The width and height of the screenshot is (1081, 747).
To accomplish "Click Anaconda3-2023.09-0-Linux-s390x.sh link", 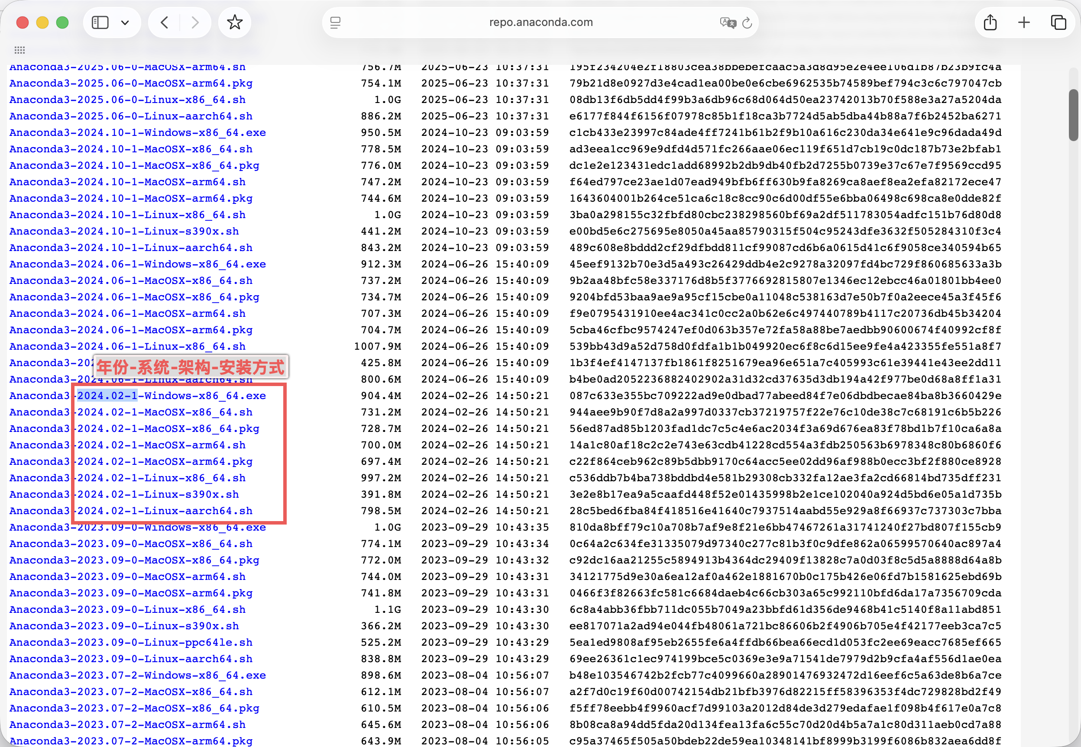I will (x=124, y=626).
